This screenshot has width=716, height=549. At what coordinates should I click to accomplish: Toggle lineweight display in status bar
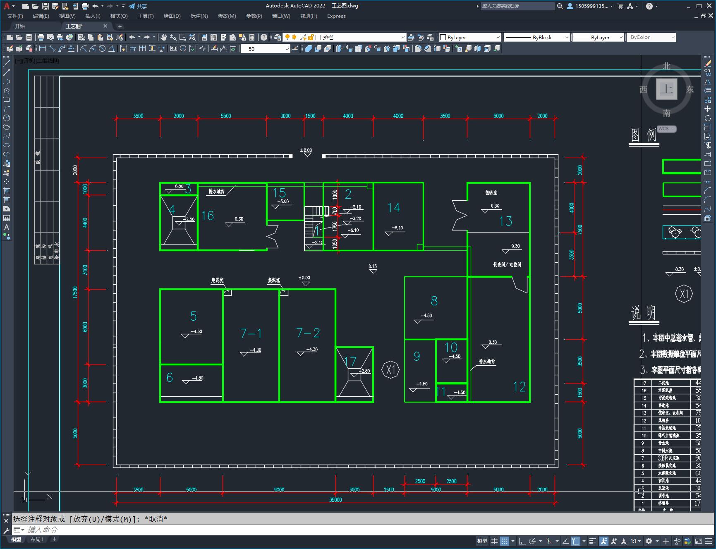point(593,541)
